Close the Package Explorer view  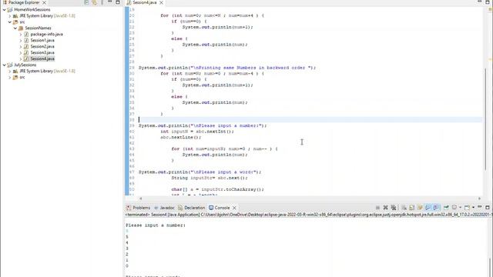pos(45,2)
